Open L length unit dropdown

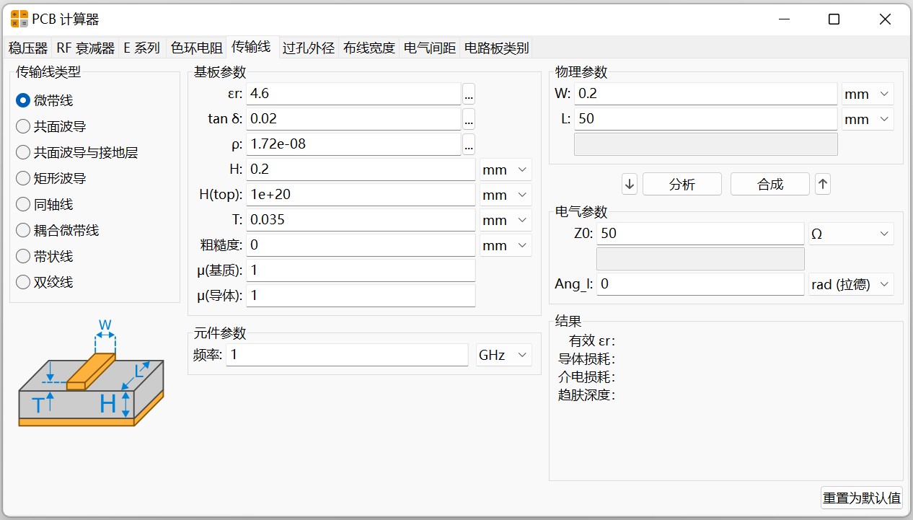coord(868,119)
